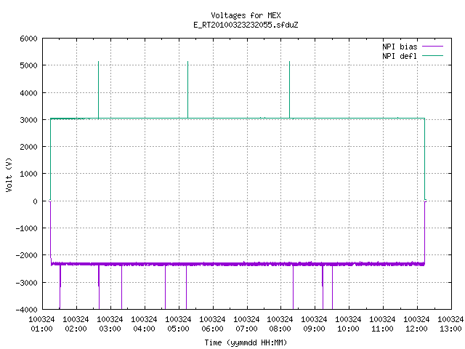This screenshot has height=349, width=465.
Task: Click the 'NPI defl' legend label
Action: 400,56
